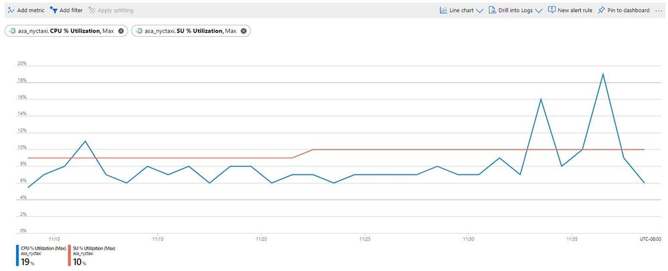Click the Pin to dashboard label
The height and width of the screenshot is (271, 668).
pos(629,10)
